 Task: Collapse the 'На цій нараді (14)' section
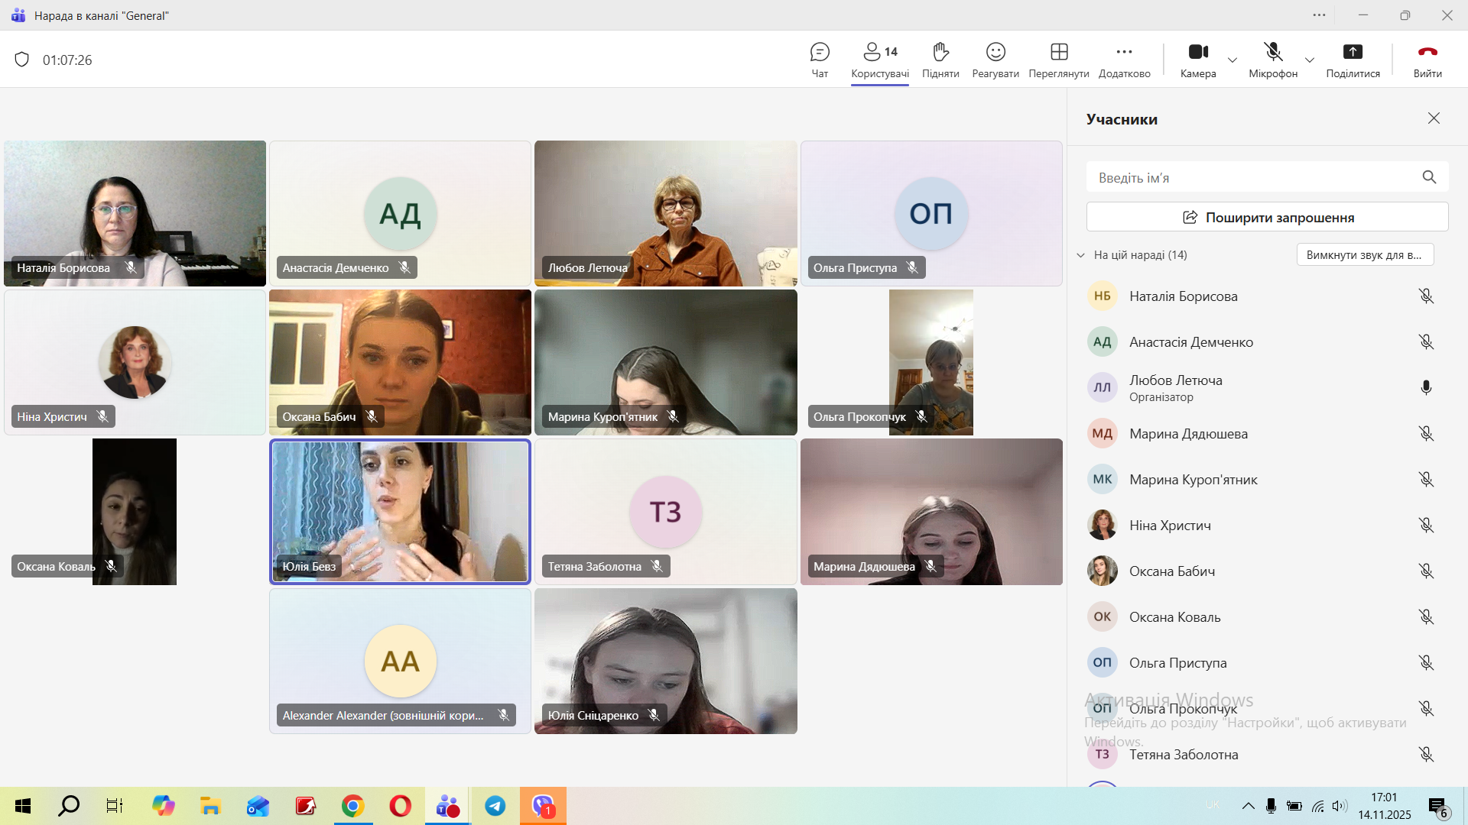click(1080, 255)
